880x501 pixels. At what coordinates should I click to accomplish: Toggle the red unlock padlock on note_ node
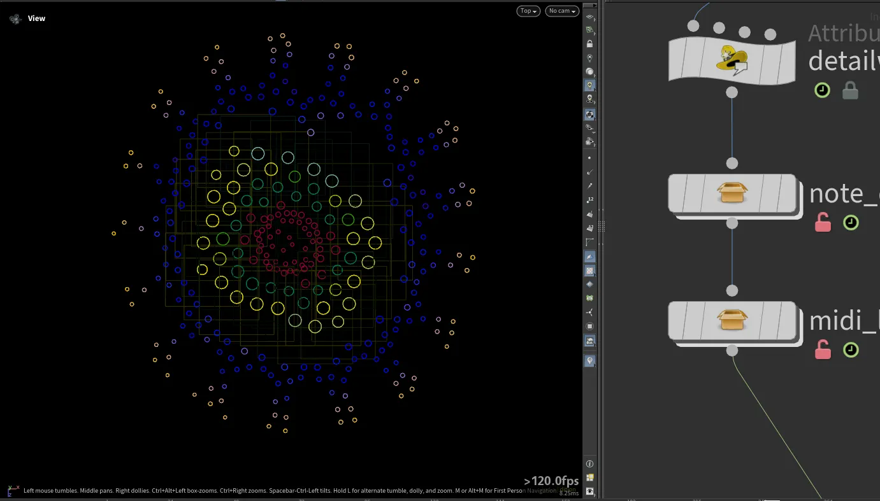[823, 223]
